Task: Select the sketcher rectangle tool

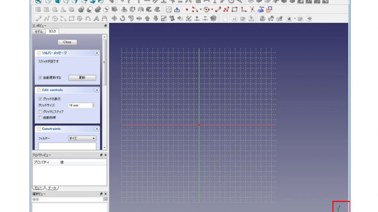Action: pyautogui.click(x=234, y=10)
